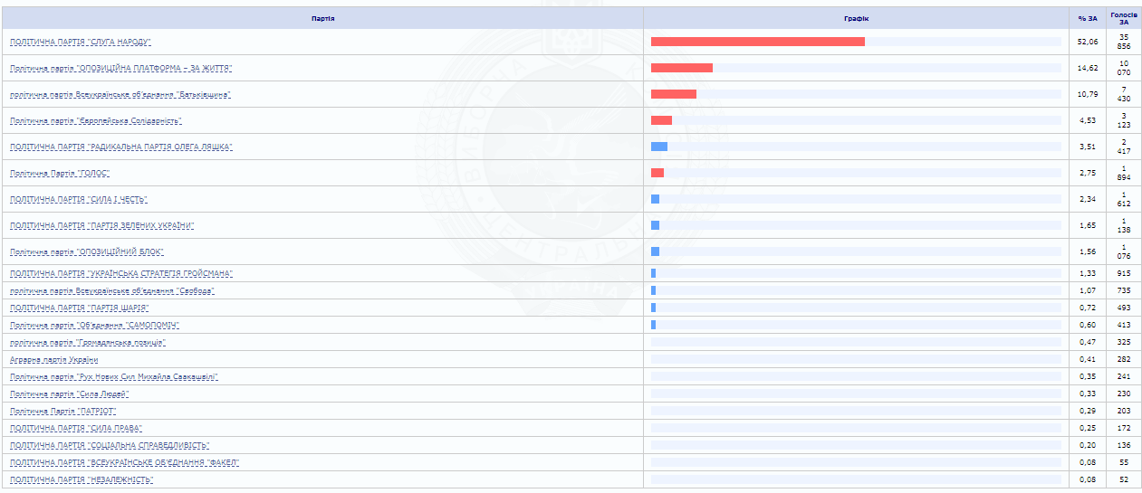Viewport: 1142px width, 493px height.
Task: Click the "НЕЗАЛЕЖНІСТЬ" party link
Action: tap(81, 480)
